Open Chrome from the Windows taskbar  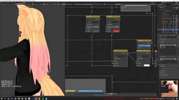15,99
